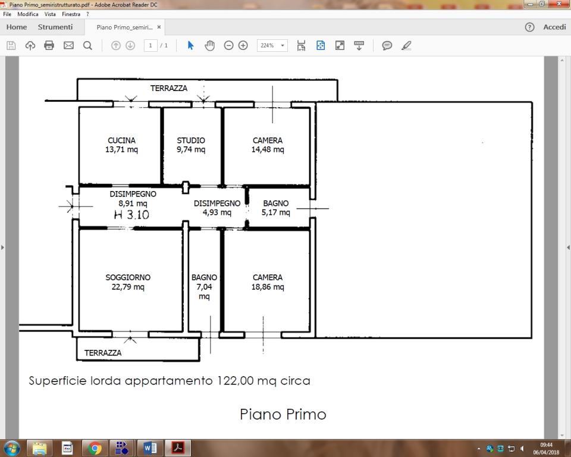This screenshot has height=457, width=571.
Task: Expand the left navigation pane arrow
Action: [x=2, y=247]
